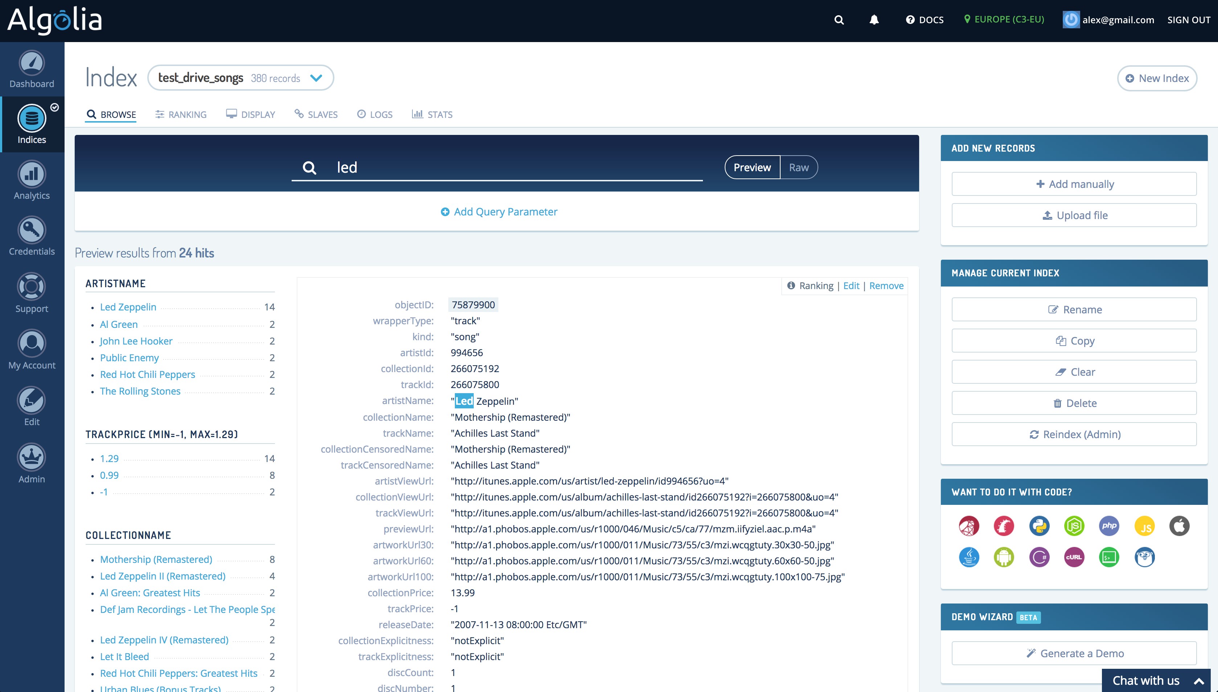
Task: Open the DOCS link
Action: click(925, 20)
